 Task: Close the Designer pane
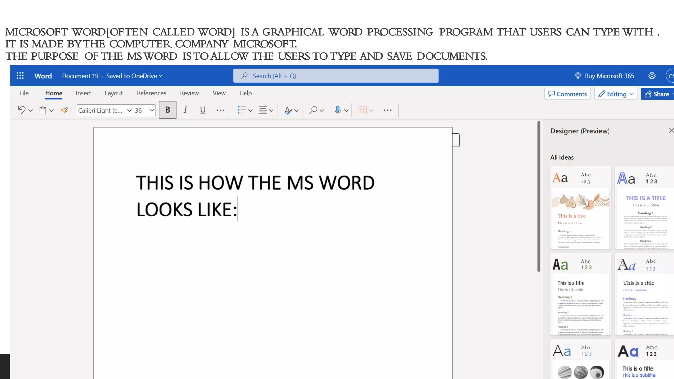[671, 131]
